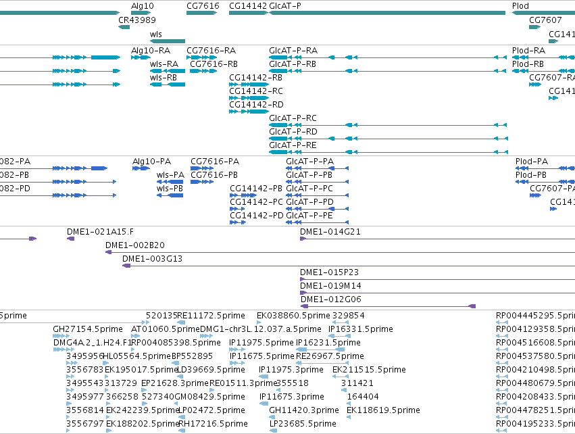Select the CG7607 gene label
The height and width of the screenshot is (434, 575).
(x=545, y=20)
